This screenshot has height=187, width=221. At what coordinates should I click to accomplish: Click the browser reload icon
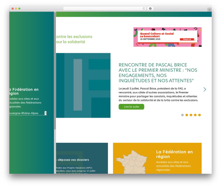coord(144,8)
